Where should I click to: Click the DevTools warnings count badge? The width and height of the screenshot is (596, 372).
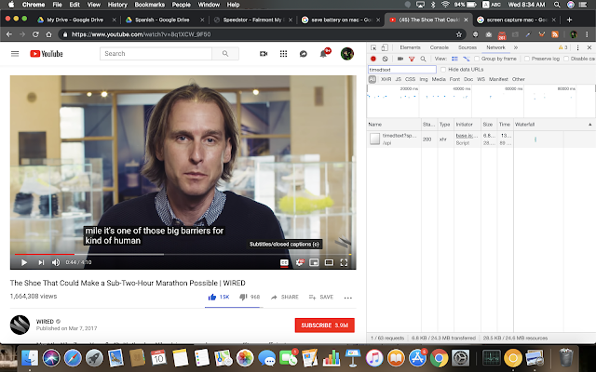[562, 47]
